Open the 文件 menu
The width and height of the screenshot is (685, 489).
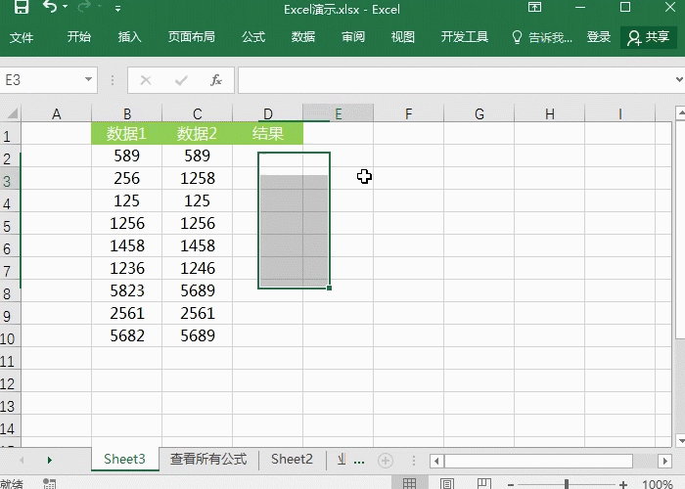coord(22,37)
